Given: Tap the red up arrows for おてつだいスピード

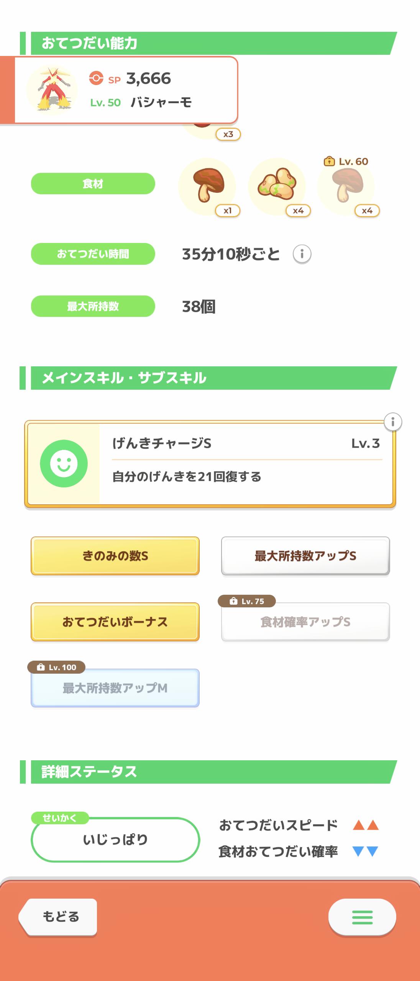Looking at the screenshot, I should [366, 825].
